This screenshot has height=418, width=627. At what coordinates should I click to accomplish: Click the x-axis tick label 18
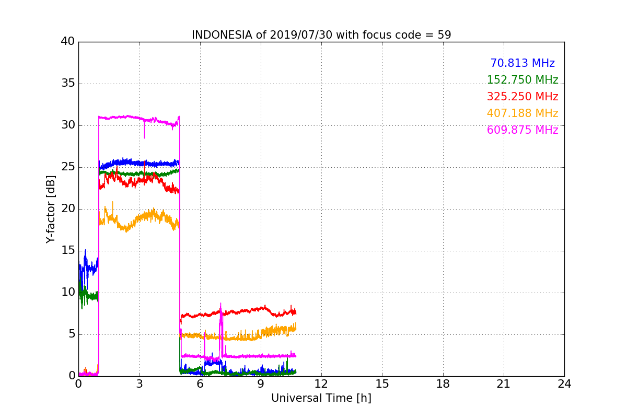(x=443, y=384)
